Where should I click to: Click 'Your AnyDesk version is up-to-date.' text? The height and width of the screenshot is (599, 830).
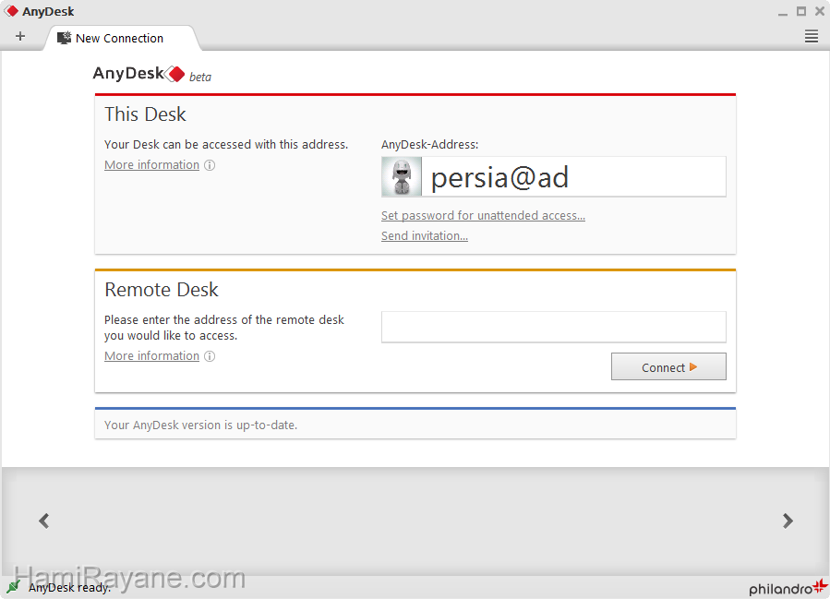(200, 425)
